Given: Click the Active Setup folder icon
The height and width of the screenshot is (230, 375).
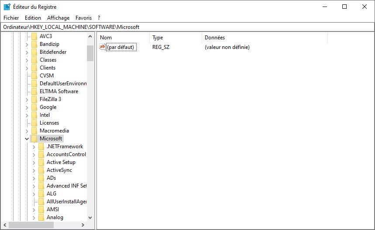Looking at the screenshot, I should (x=41, y=162).
